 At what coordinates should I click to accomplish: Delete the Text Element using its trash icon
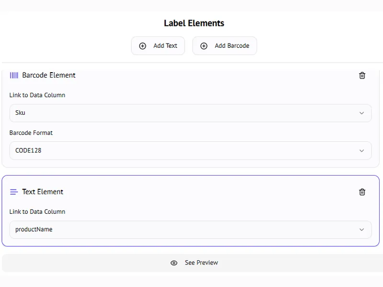click(x=362, y=192)
